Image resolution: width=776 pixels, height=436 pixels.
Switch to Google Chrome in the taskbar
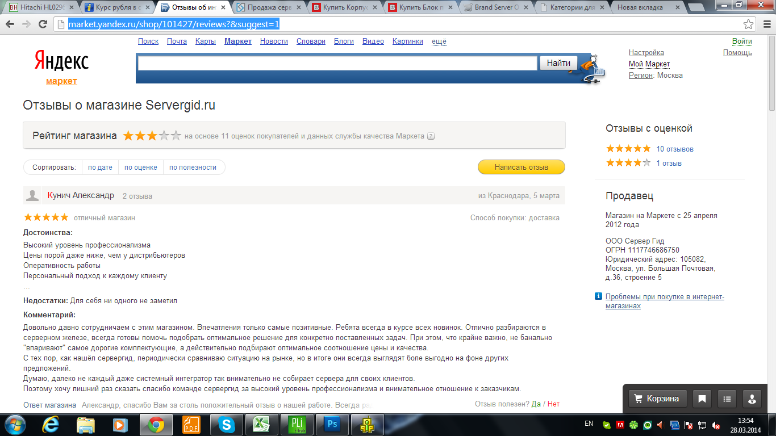coord(156,425)
